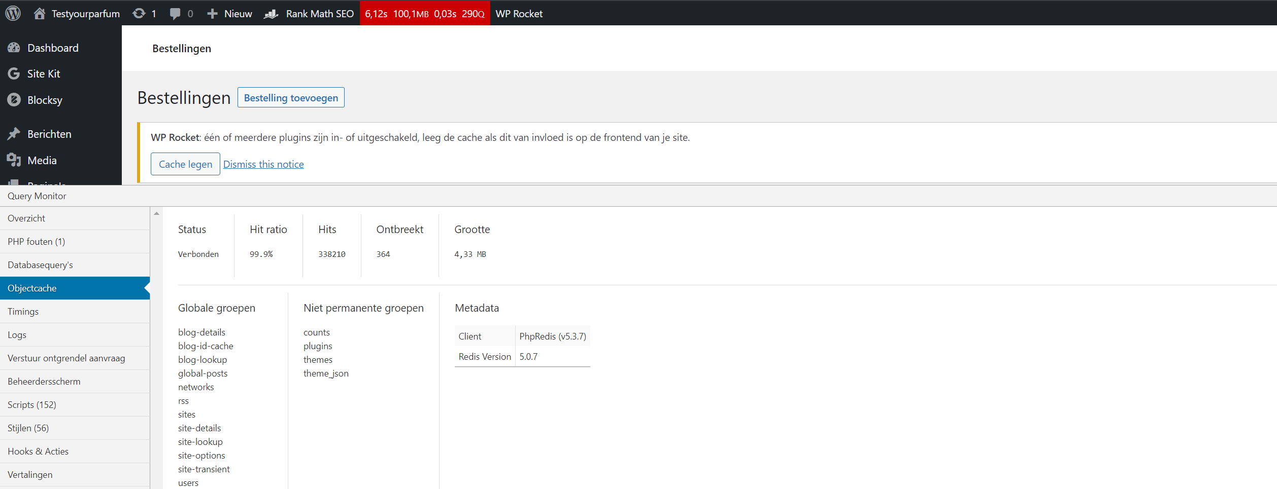
Task: Click the Query Monitor title bar
Action: click(638, 196)
